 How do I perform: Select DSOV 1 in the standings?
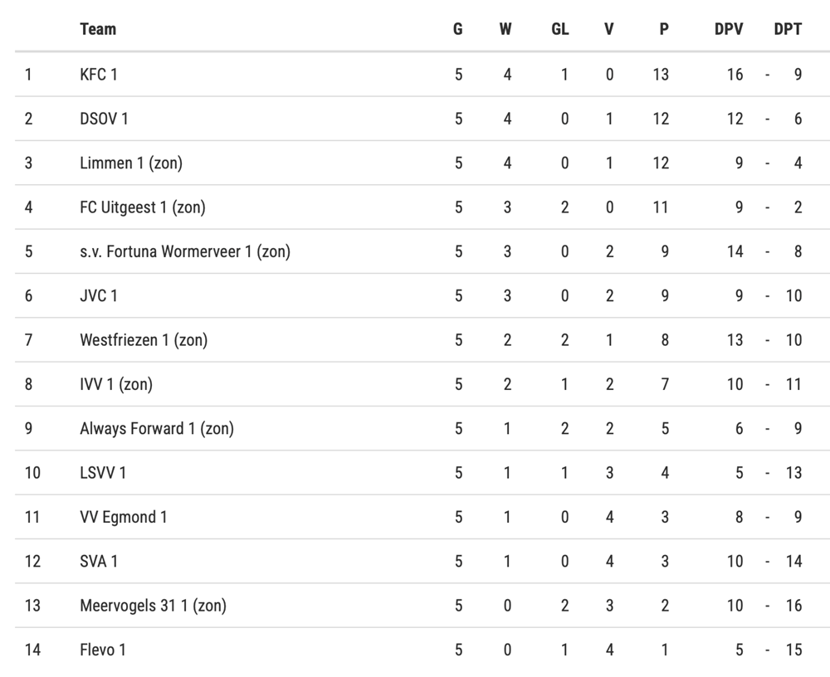[x=422, y=119]
